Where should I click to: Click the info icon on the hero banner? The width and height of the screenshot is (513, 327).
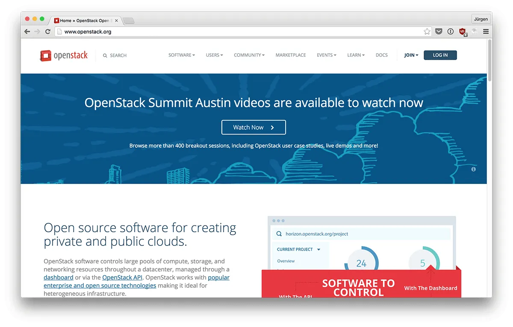tap(474, 169)
